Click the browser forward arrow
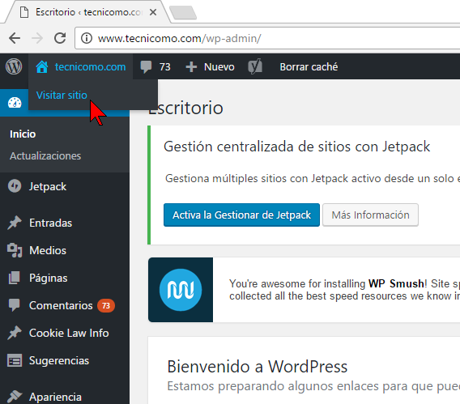 click(37, 38)
